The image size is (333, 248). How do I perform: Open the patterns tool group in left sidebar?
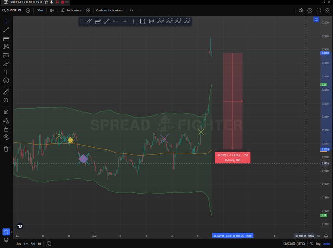6,47
